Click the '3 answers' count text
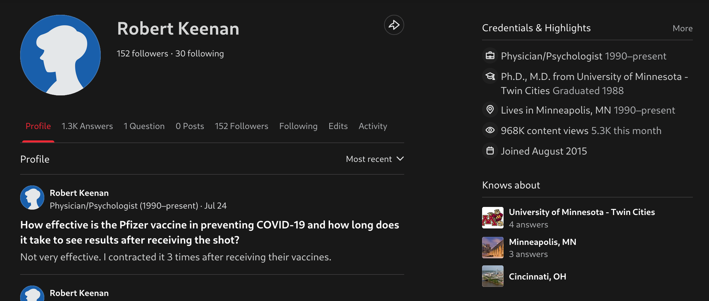 [528, 254]
